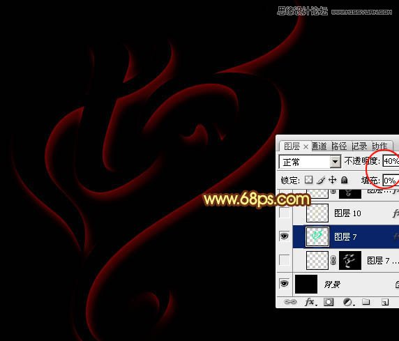The height and width of the screenshot is (341, 399).
Task: Click the 填充 label
Action: pos(371,181)
